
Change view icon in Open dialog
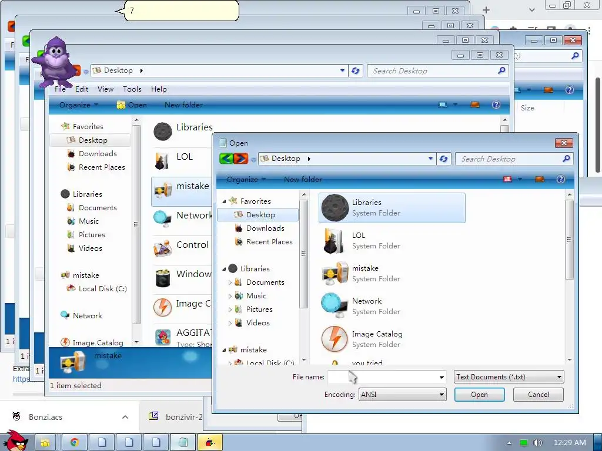pos(507,179)
